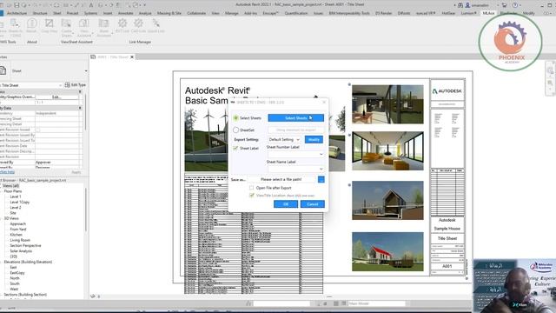Open the Massing & Site ribbon tab
The image size is (556, 313).
pyautogui.click(x=169, y=13)
